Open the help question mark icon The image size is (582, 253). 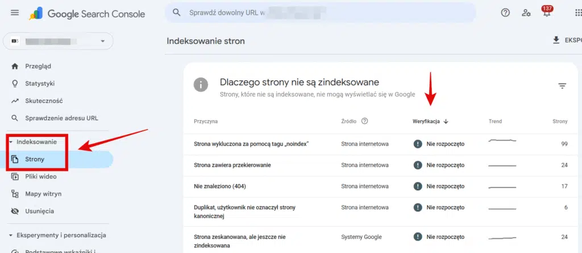pyautogui.click(x=505, y=13)
